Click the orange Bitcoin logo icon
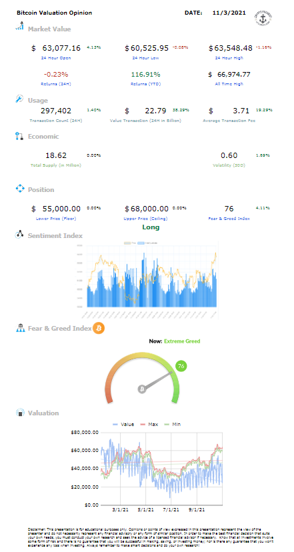Screen dimensions: 294x552 click(99, 329)
